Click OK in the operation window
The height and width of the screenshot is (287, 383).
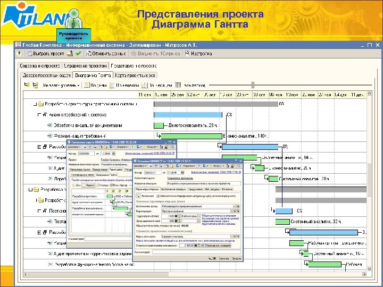tap(212, 258)
